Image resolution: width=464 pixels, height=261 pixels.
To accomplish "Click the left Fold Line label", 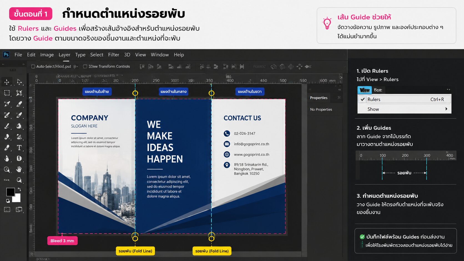I will point(135,251).
